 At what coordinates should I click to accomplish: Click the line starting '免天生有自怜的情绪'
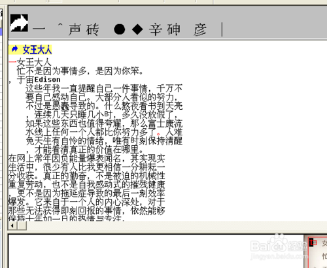tap(104, 141)
